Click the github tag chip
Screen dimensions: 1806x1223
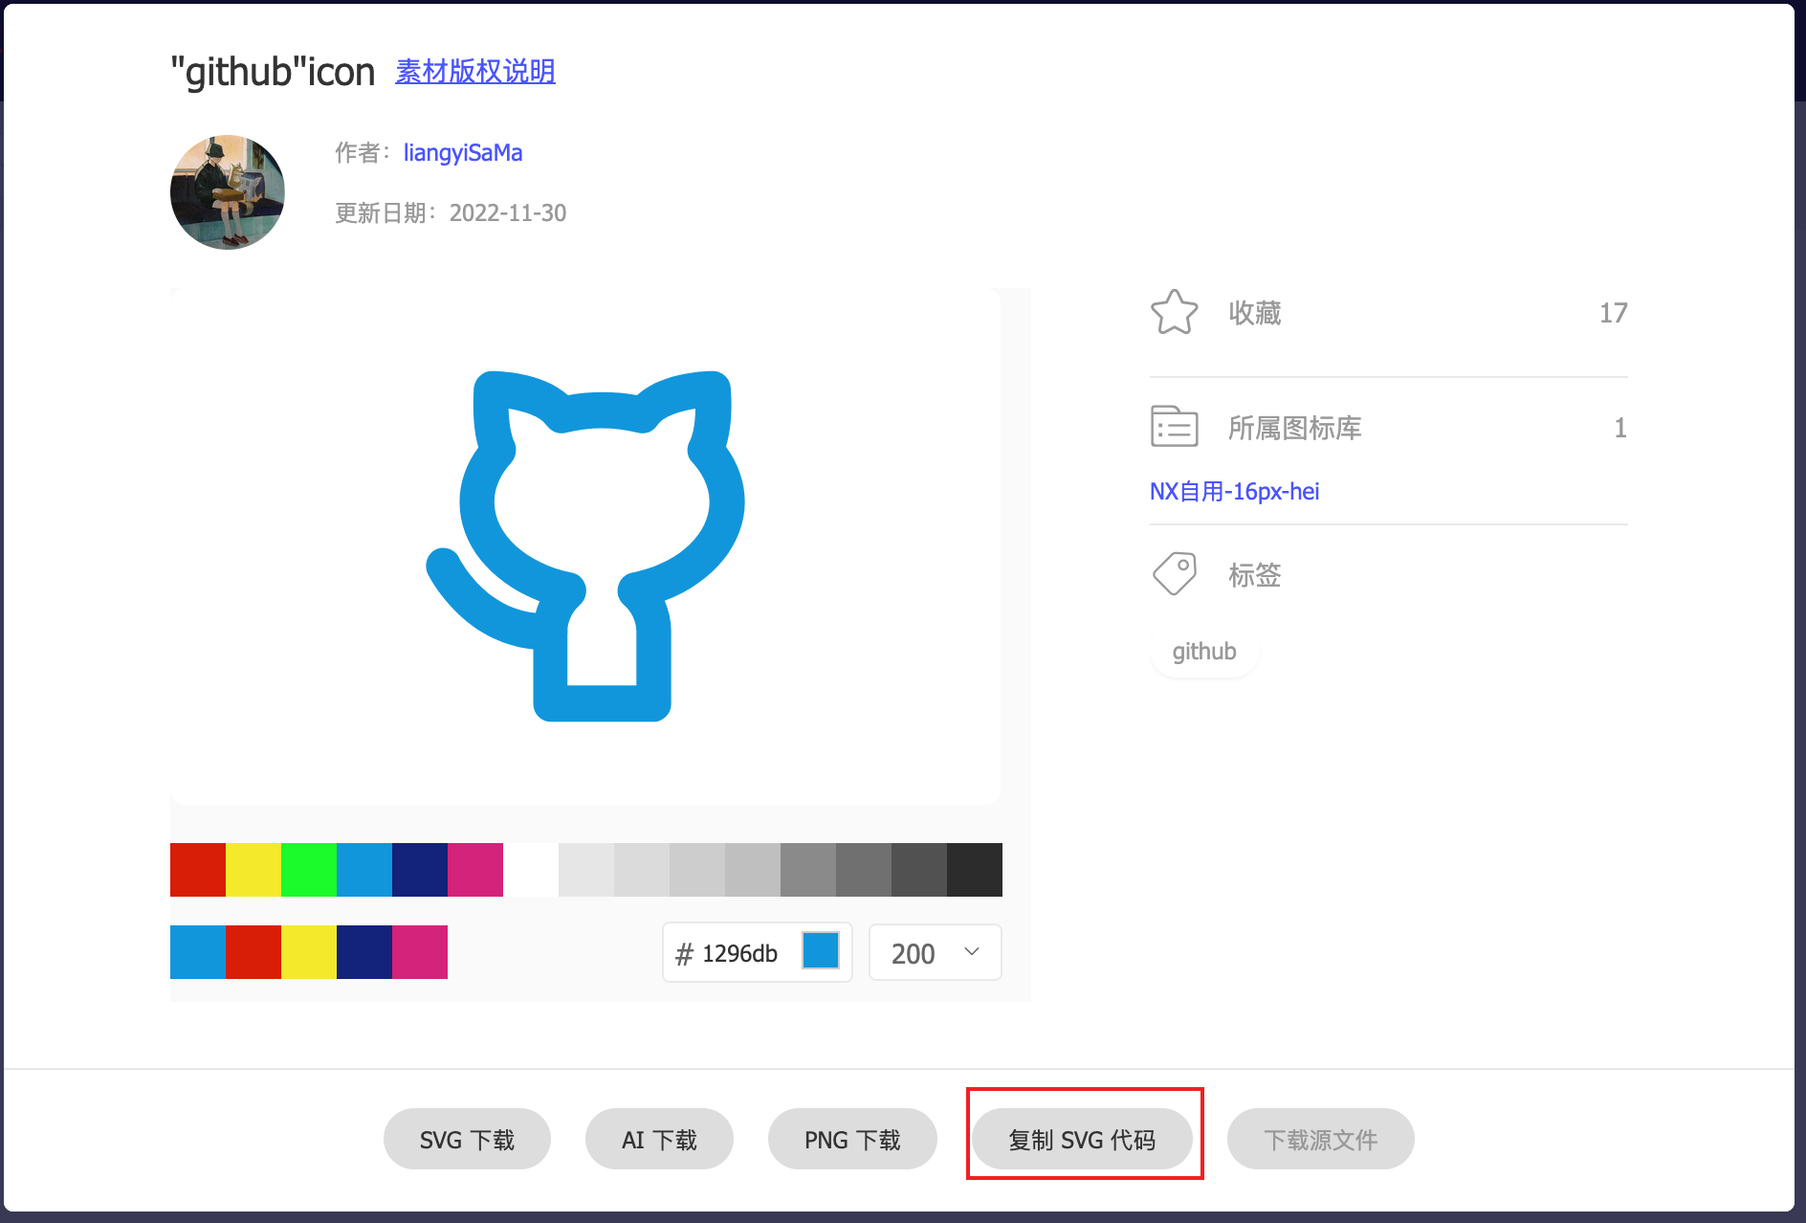tap(1204, 652)
